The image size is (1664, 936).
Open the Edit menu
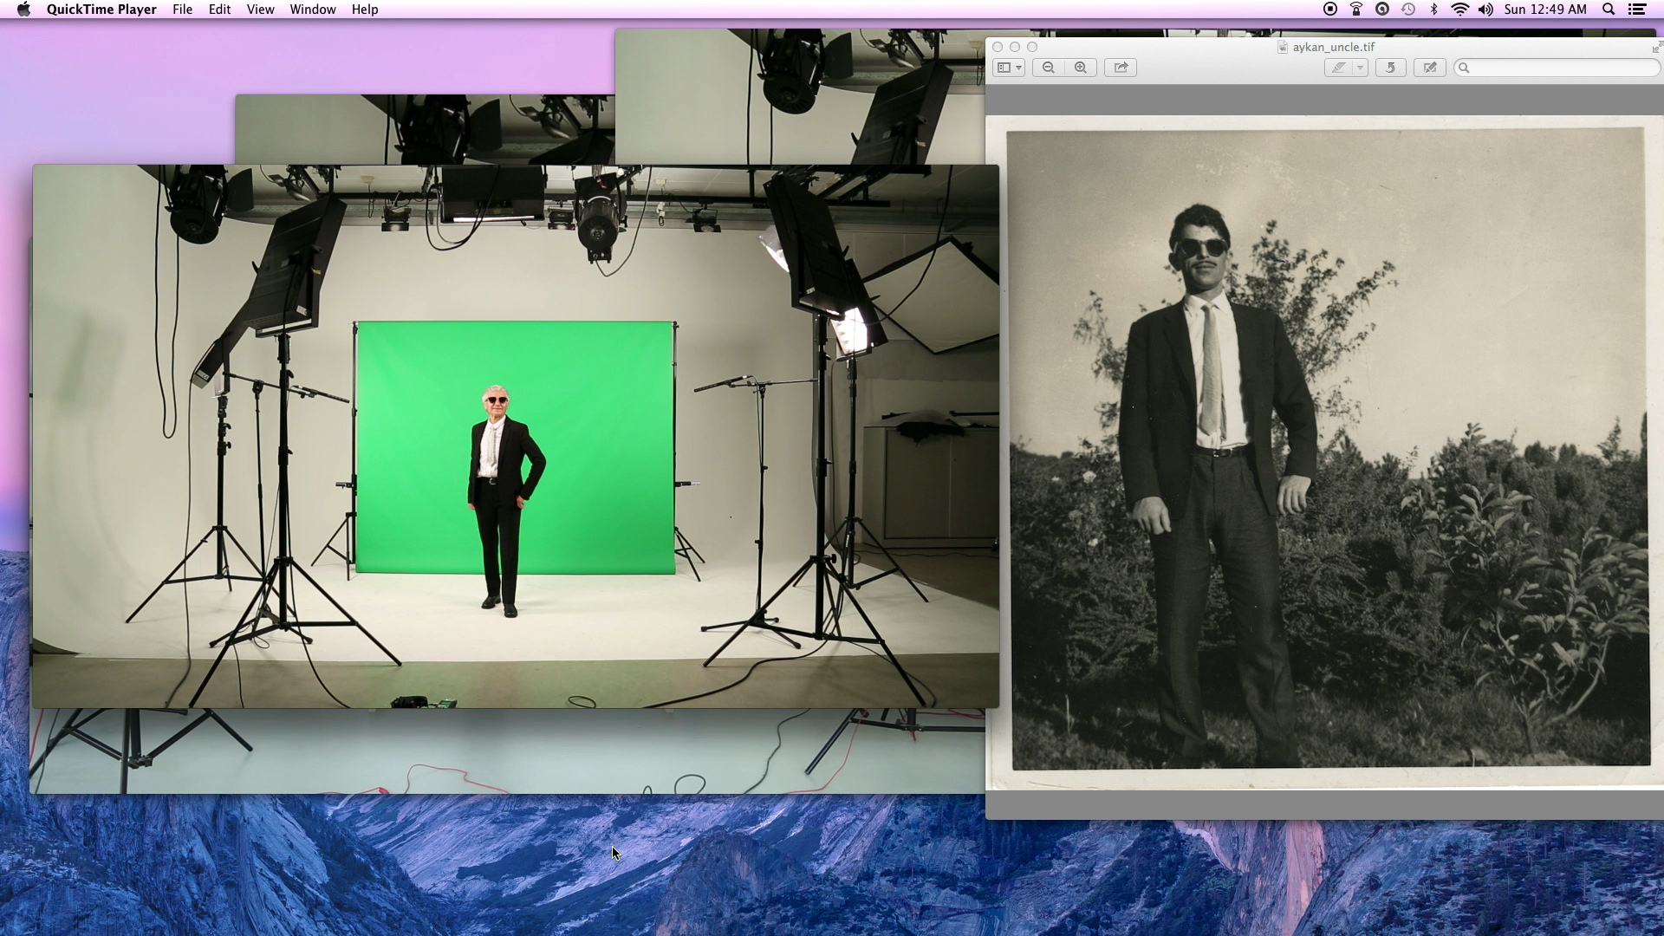point(219,10)
